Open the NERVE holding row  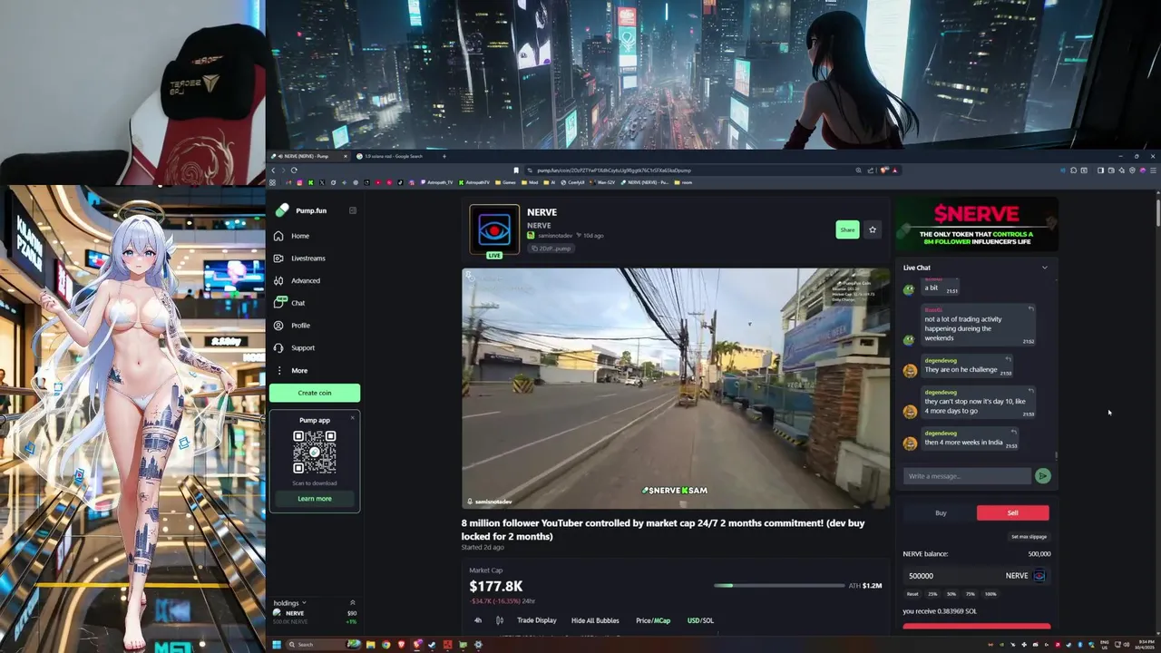click(x=315, y=617)
